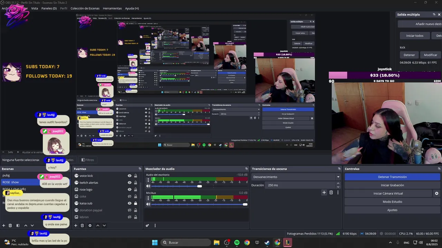The width and height of the screenshot is (442, 248).
Task: Increase transition duration with up arrow
Action: pyautogui.click(x=338, y=184)
